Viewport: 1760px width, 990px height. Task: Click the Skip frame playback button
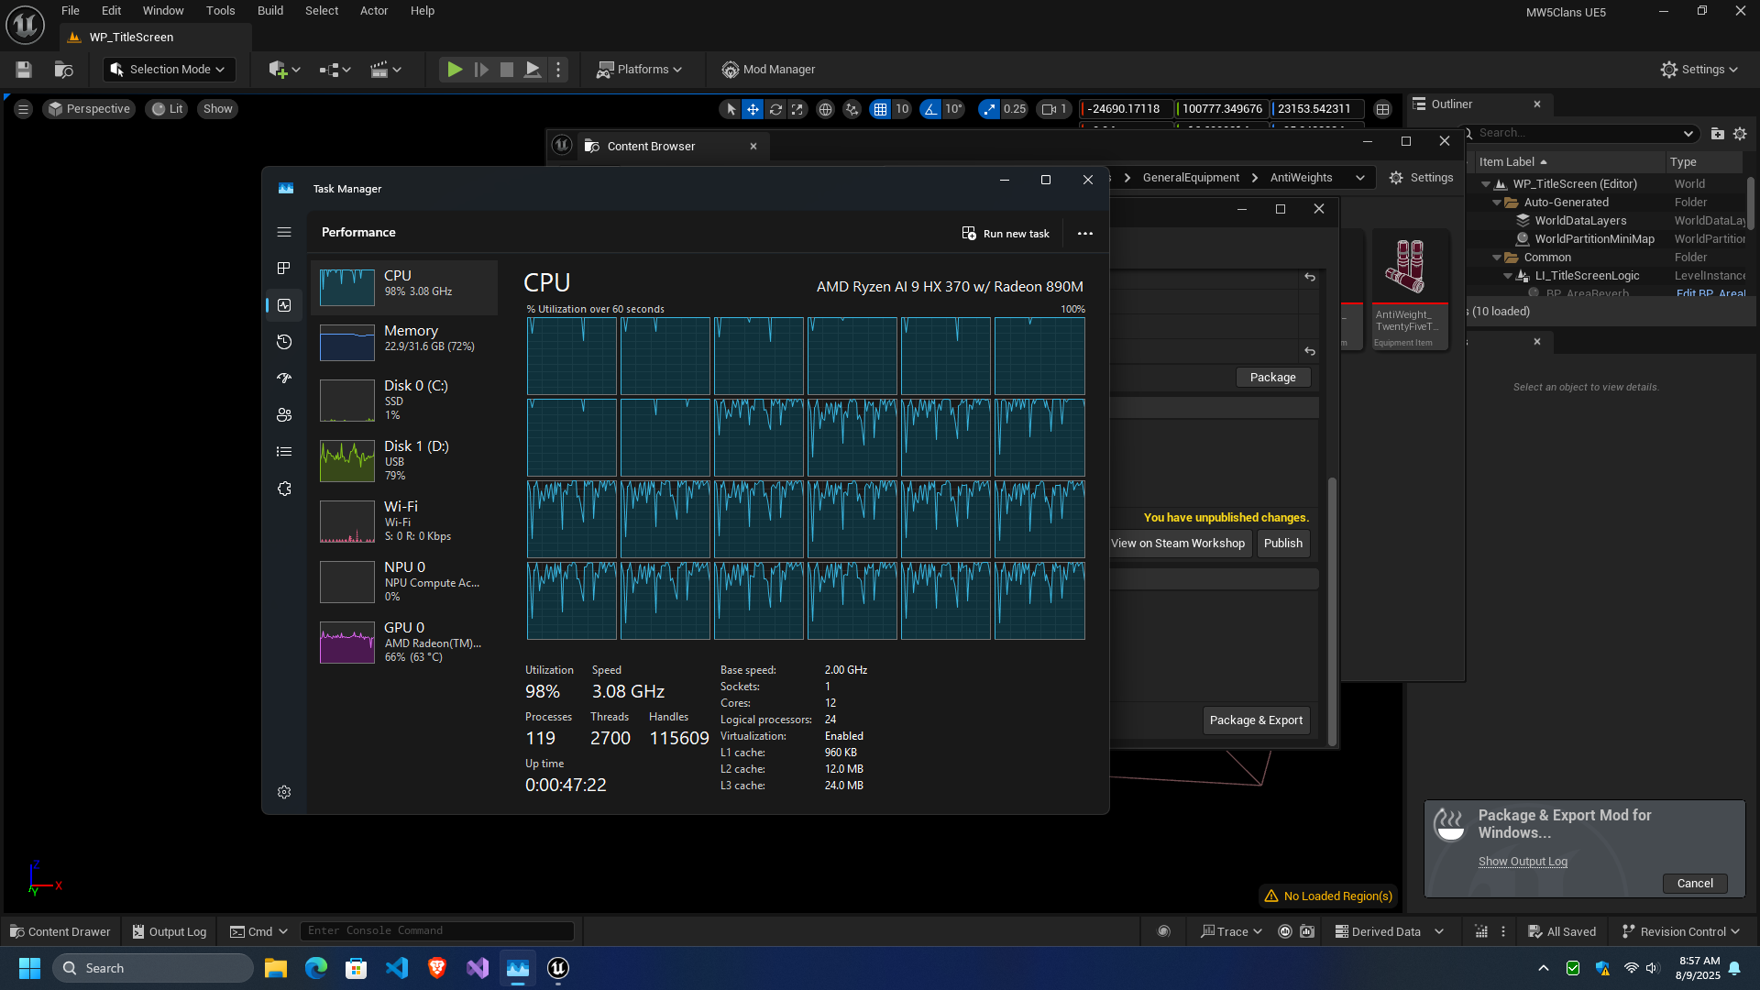[x=481, y=70]
